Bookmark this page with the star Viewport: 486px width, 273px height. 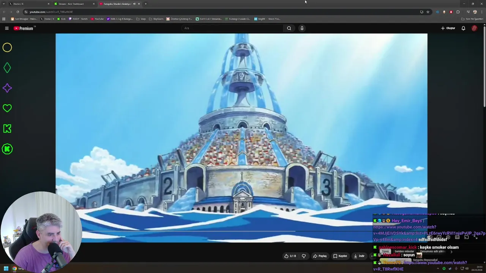coord(428,12)
